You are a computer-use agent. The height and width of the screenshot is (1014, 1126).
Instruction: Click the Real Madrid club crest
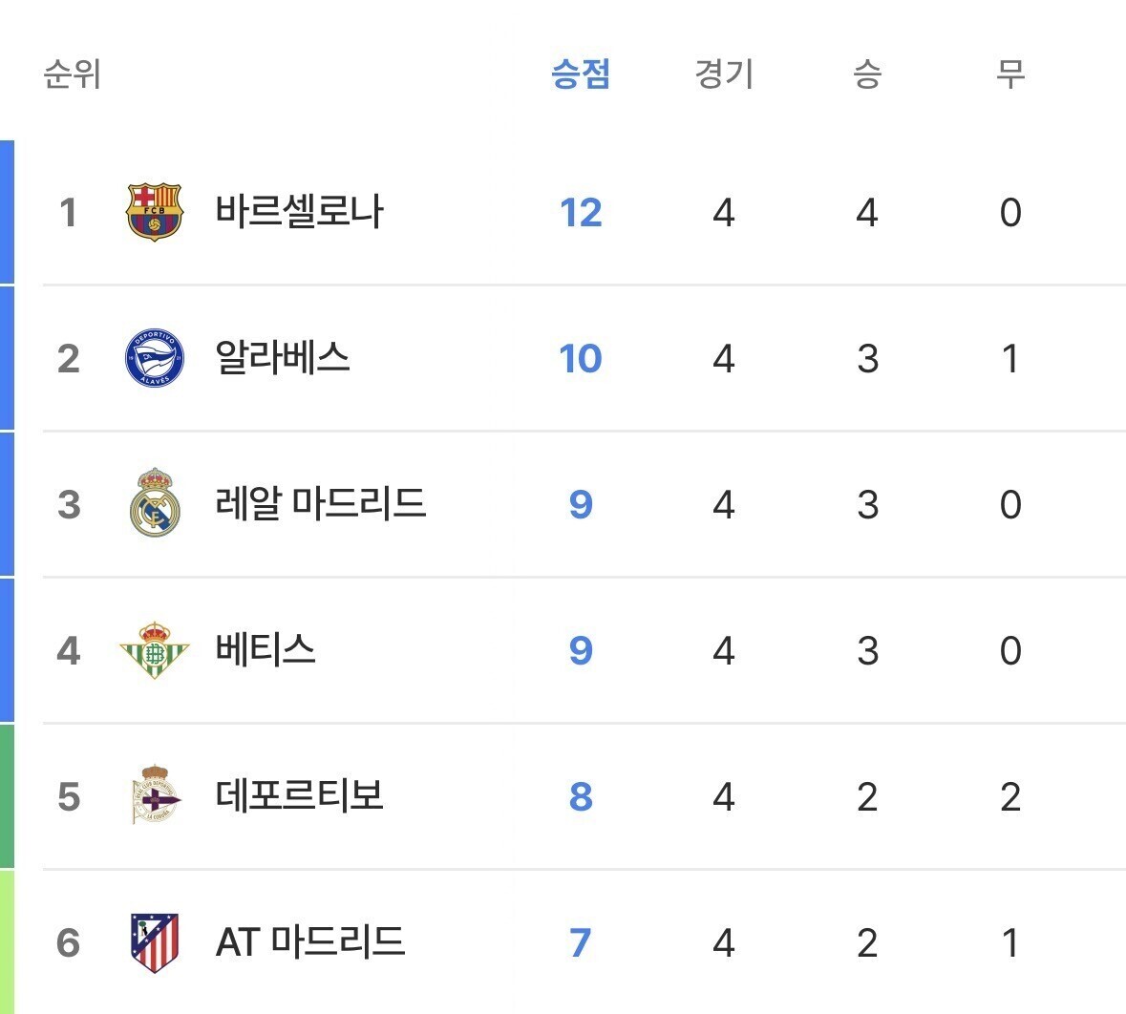coord(155,502)
